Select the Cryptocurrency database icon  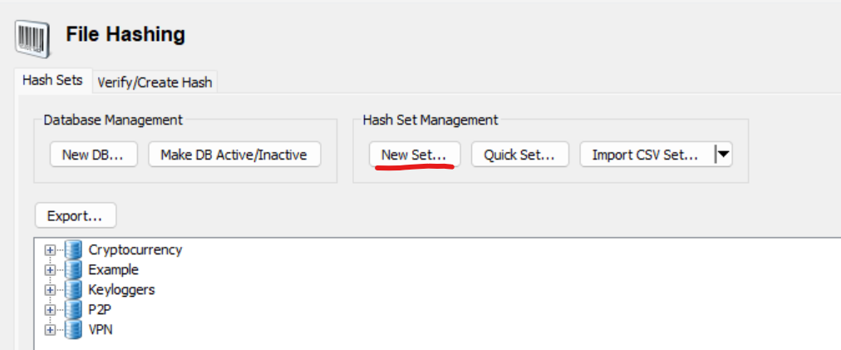coord(73,249)
